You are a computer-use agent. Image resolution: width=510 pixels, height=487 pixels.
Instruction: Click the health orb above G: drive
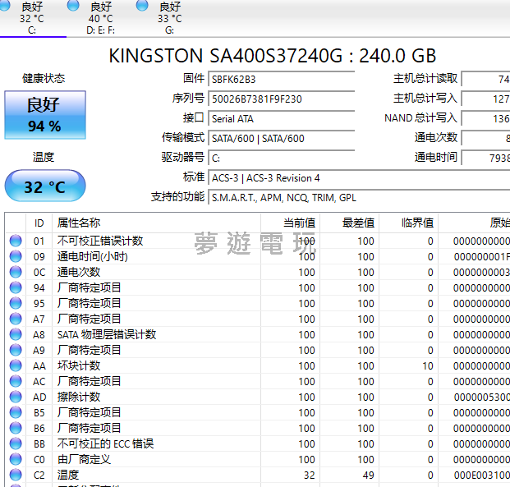142,6
